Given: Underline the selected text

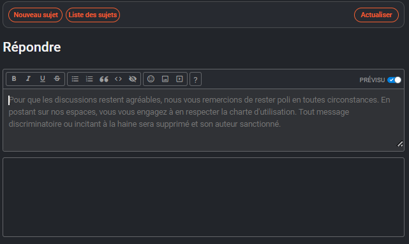Looking at the screenshot, I should (43, 79).
